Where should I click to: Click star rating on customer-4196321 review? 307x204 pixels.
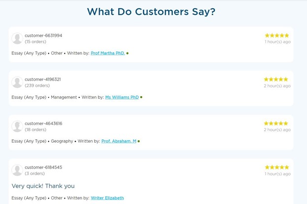pos(276,79)
